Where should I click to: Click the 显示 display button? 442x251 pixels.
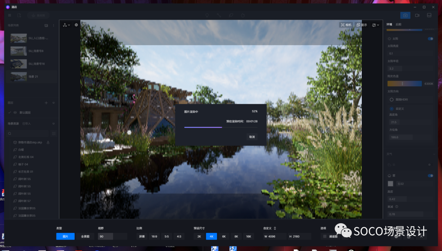coord(362,25)
